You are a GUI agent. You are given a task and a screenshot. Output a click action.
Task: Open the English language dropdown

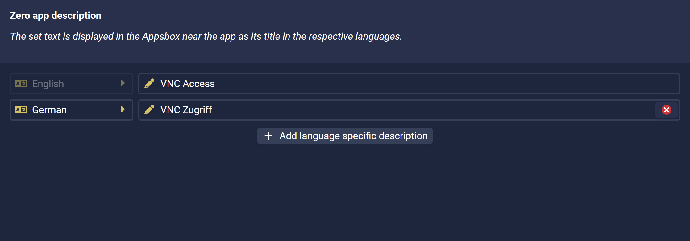(72, 84)
